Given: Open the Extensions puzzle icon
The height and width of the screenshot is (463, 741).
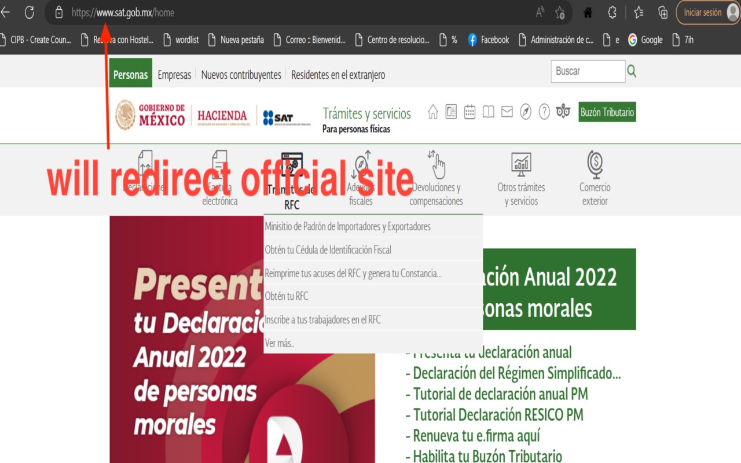Looking at the screenshot, I should click(612, 12).
